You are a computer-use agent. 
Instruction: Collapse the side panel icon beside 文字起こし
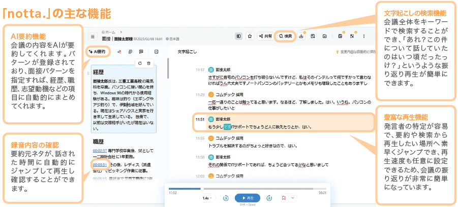click(156, 52)
